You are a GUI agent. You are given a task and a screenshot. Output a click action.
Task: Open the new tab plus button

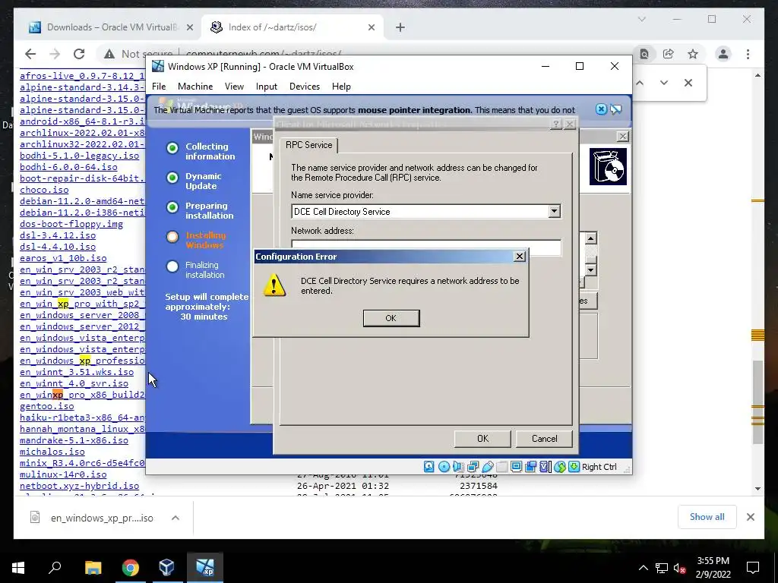[400, 27]
